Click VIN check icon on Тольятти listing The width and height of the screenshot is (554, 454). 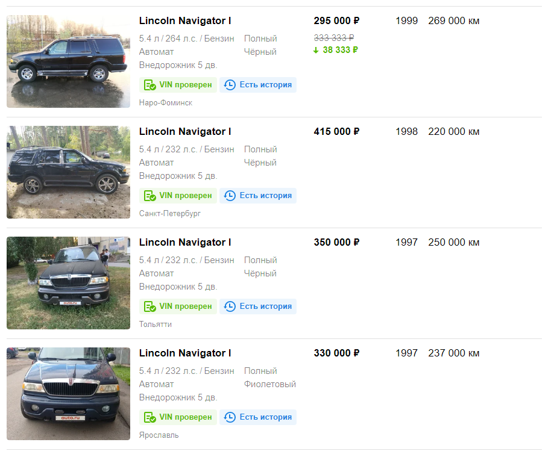[x=150, y=306]
